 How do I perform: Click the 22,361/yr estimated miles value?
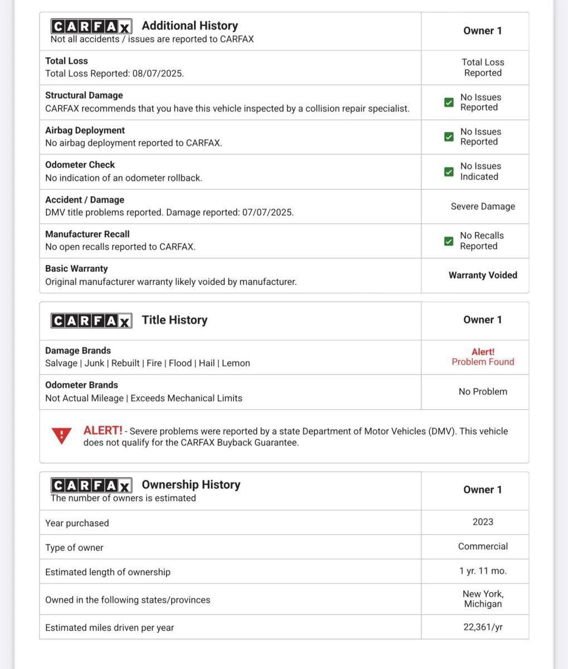[483, 627]
